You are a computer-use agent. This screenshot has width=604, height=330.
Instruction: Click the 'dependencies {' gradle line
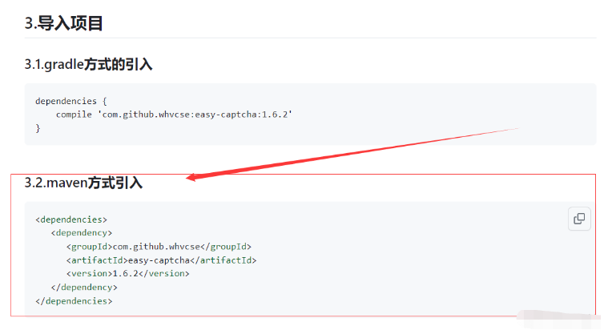point(71,101)
